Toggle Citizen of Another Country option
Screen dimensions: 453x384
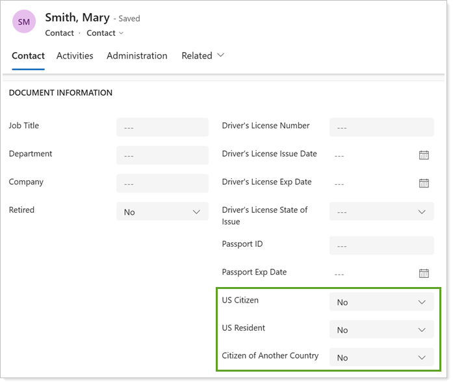click(x=381, y=357)
